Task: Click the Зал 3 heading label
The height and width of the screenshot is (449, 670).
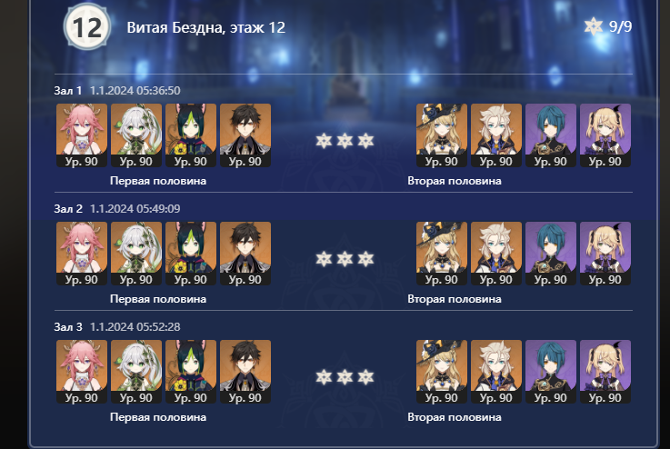Action: tap(68, 327)
